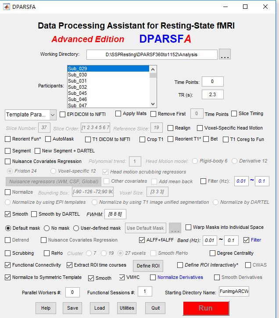
Task: Click the red Run button
Action: pyautogui.click(x=206, y=308)
